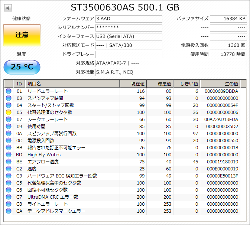Select the データアドレスマークエラー row name
250x225 pixels.
(56, 211)
